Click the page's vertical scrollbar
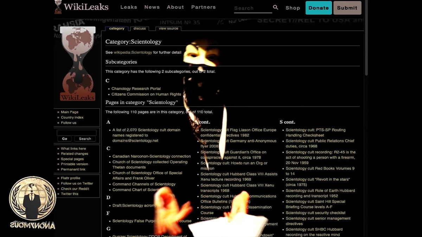Image resolution: width=422 pixels, height=237 pixels. click(x=366, y=39)
